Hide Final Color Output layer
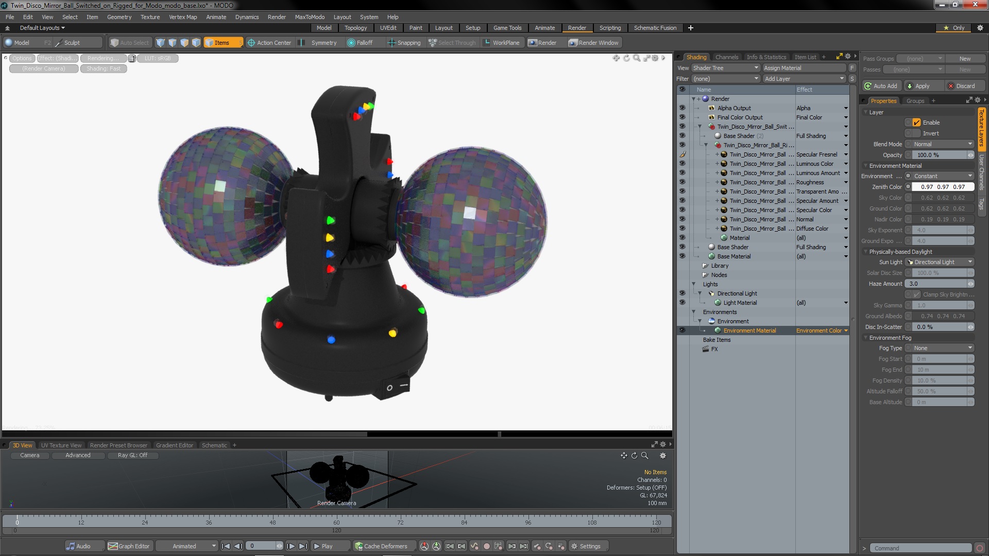This screenshot has width=989, height=556. (682, 117)
